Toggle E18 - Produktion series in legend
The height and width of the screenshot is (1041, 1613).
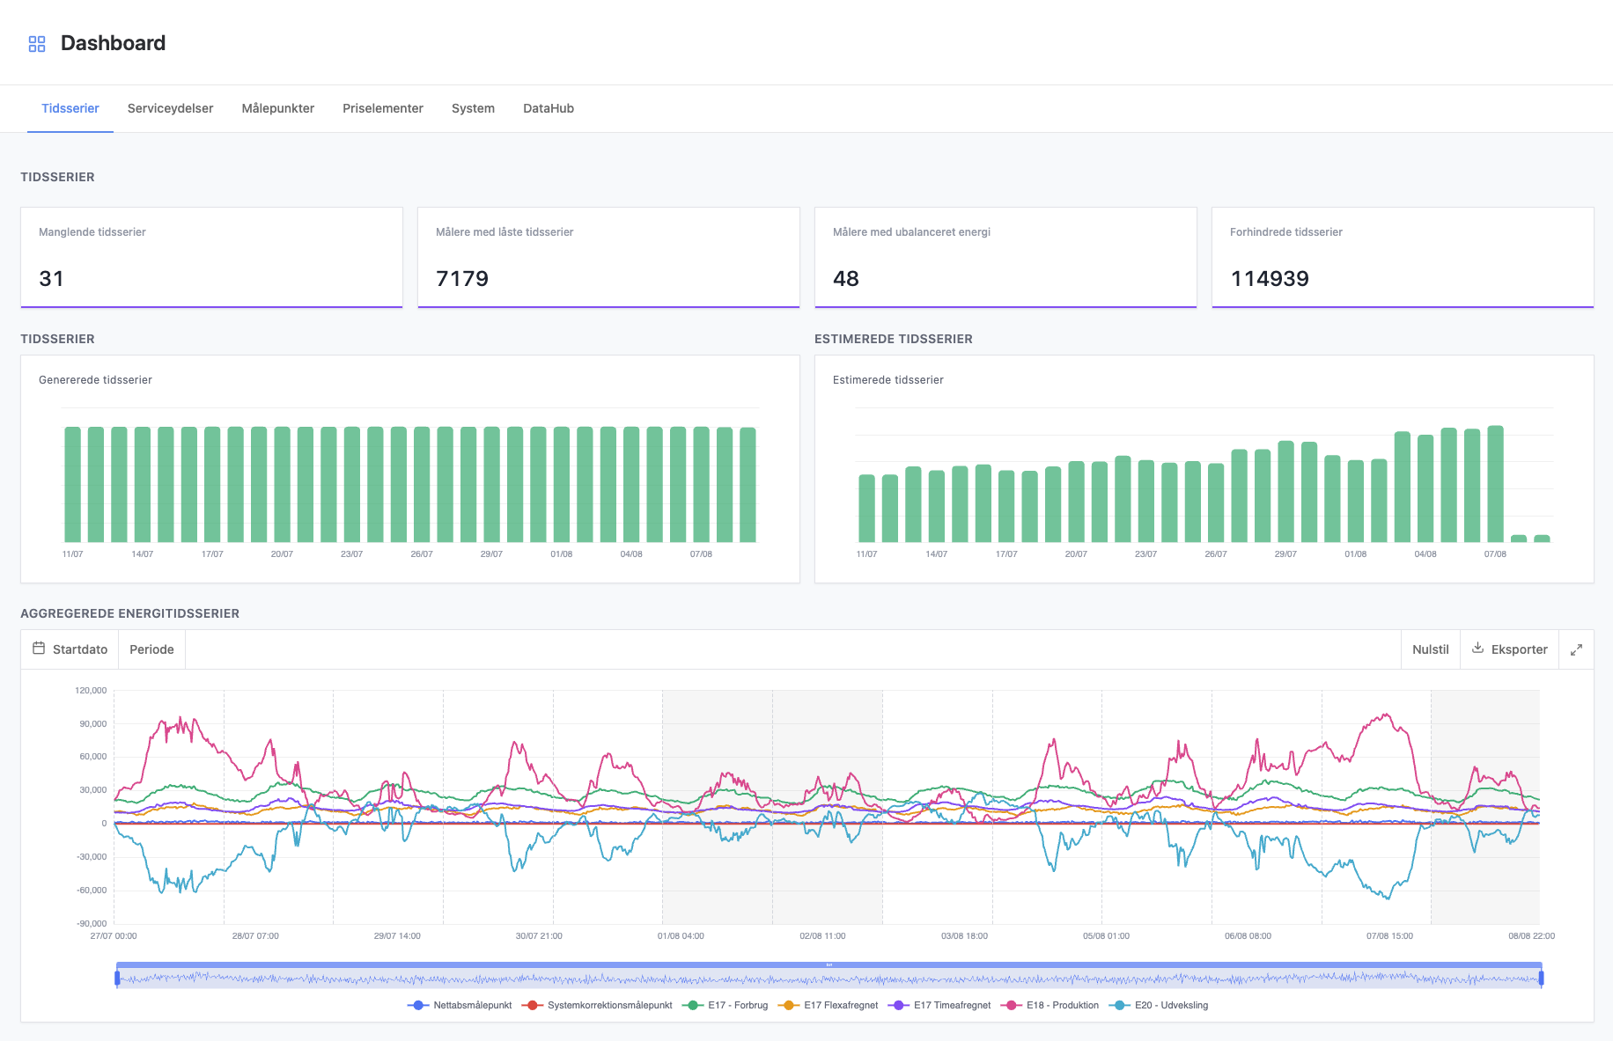click(x=1050, y=1005)
